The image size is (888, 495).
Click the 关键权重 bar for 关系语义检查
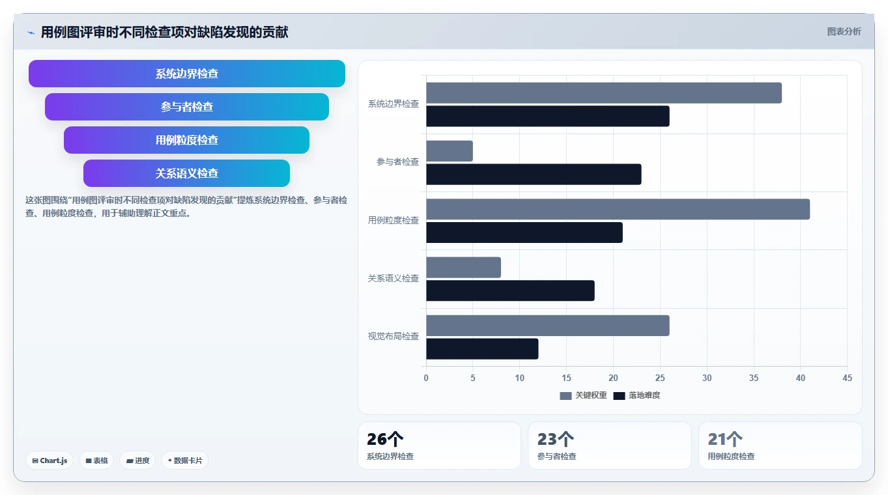click(463, 268)
